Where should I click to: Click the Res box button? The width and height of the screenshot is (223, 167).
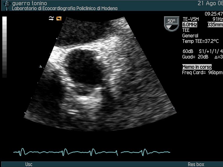tap(196, 164)
